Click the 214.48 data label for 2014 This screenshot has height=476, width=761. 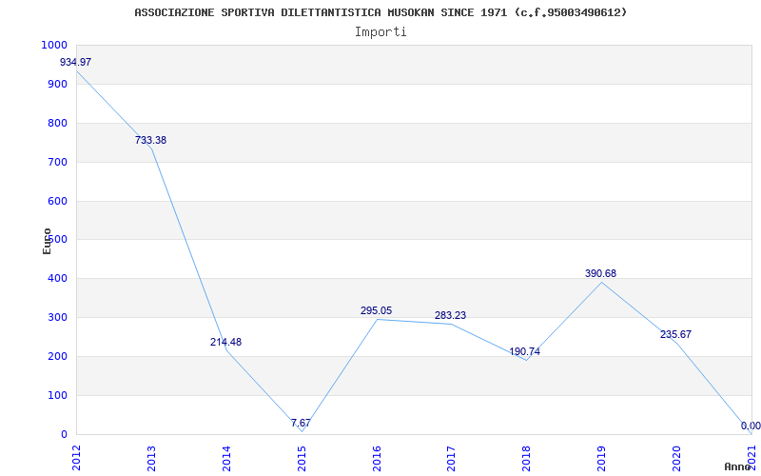[x=225, y=342]
